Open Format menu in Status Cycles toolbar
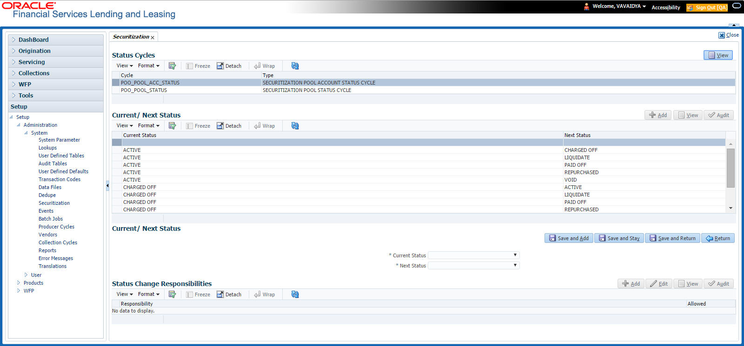This screenshot has height=346, width=744. coord(149,66)
